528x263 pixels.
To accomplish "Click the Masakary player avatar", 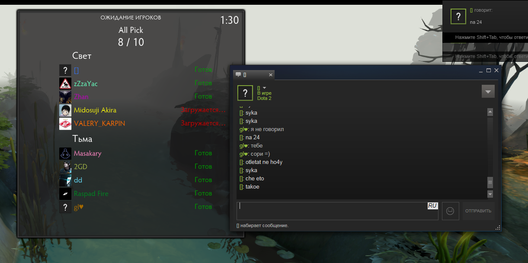I will click(65, 154).
